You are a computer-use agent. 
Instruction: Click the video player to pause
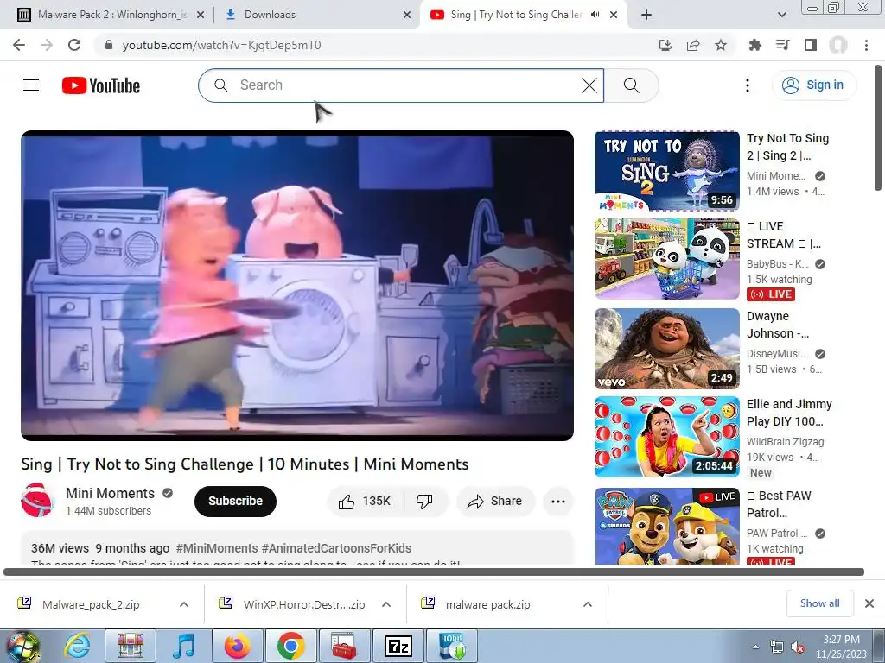(297, 286)
